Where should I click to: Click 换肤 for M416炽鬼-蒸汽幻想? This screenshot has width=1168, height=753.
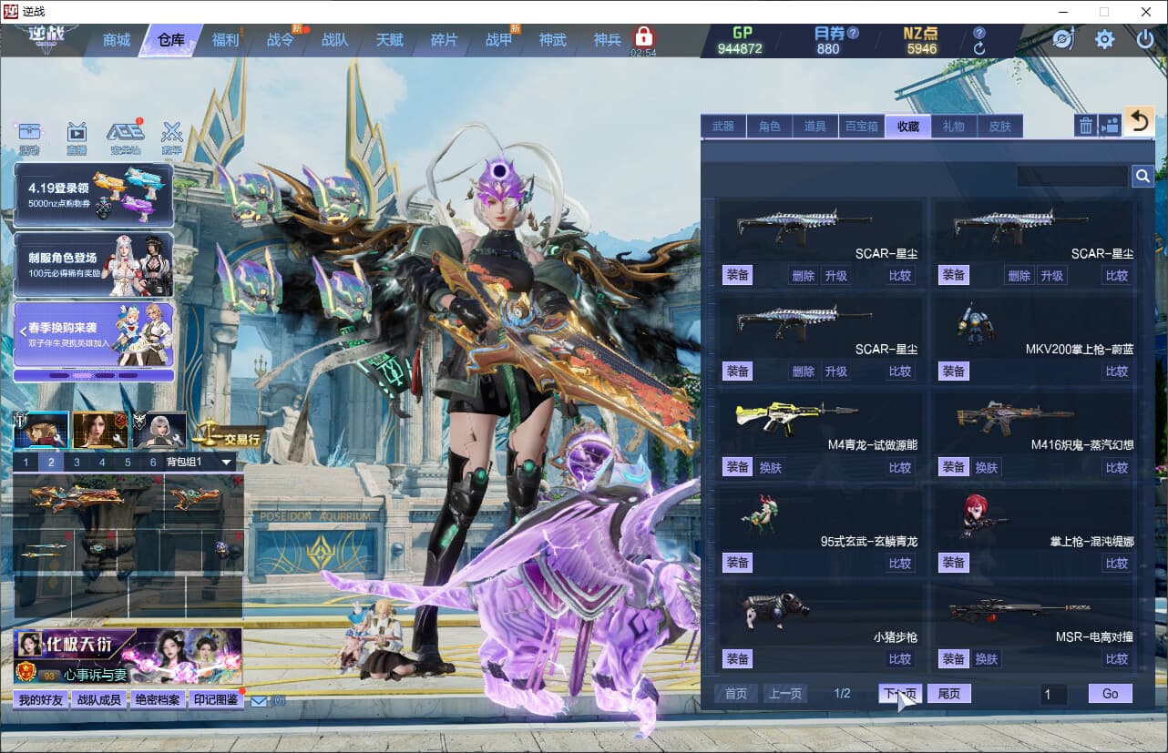click(987, 467)
